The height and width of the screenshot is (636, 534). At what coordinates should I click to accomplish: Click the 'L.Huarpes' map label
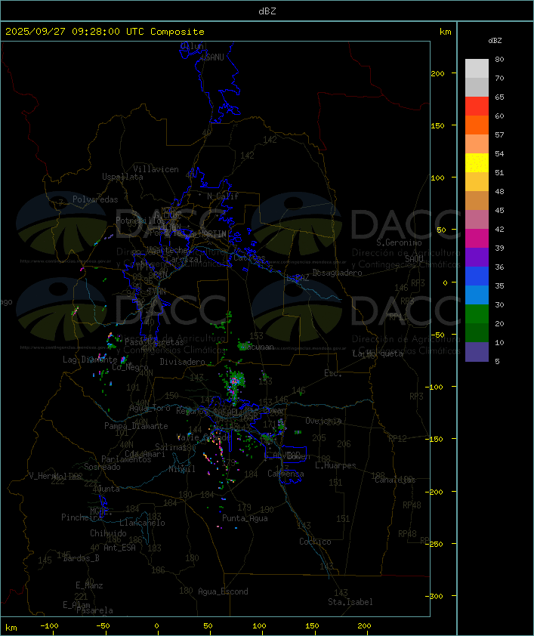pos(335,465)
